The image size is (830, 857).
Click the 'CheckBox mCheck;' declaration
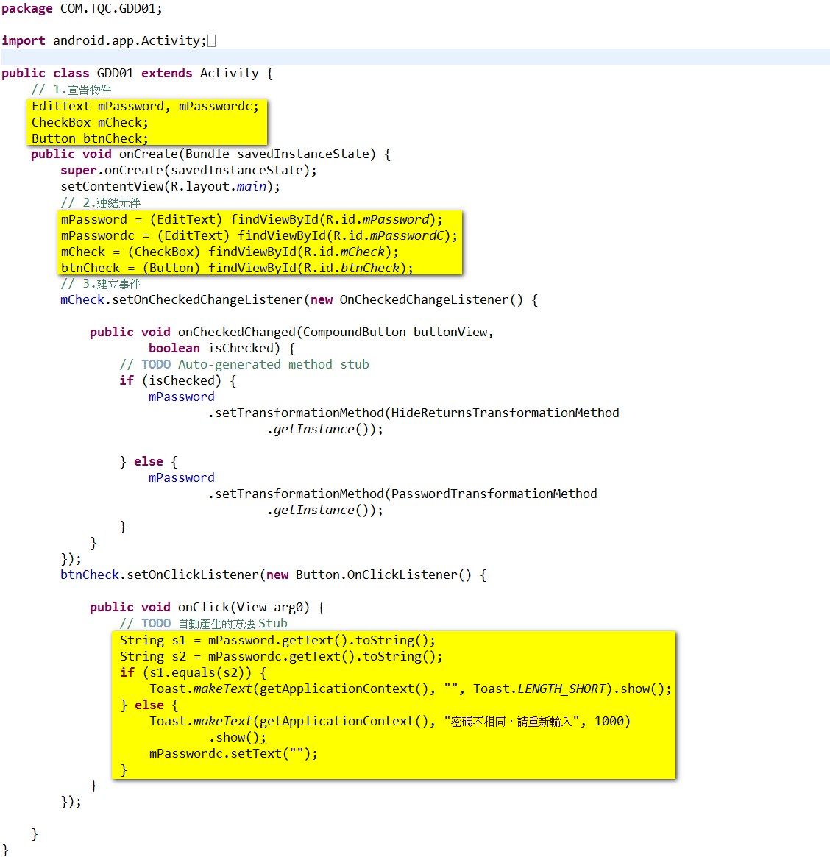(x=90, y=122)
